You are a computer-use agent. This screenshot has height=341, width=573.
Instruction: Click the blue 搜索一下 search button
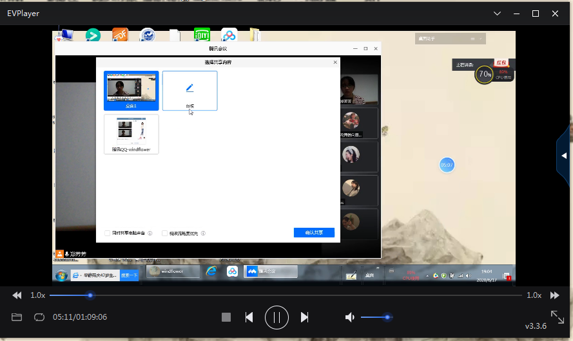(129, 275)
